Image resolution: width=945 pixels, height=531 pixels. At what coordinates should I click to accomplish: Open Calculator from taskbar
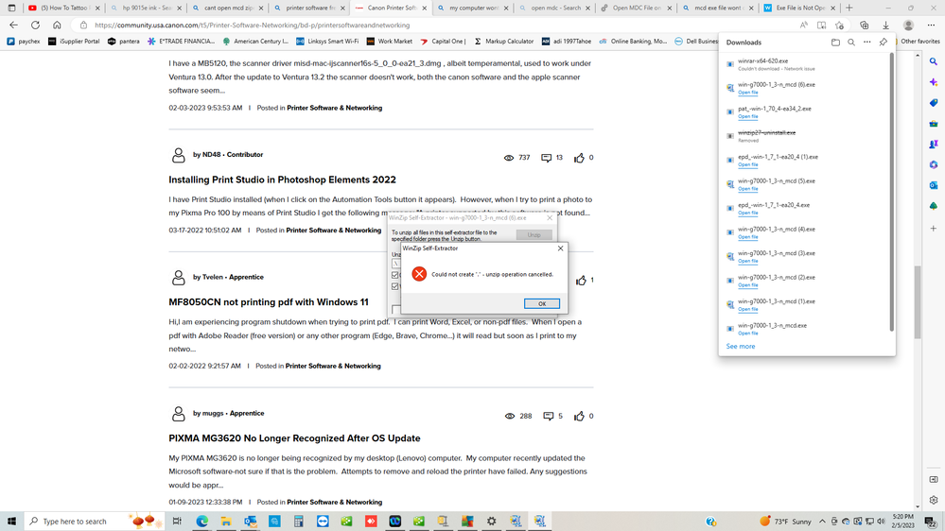click(298, 522)
